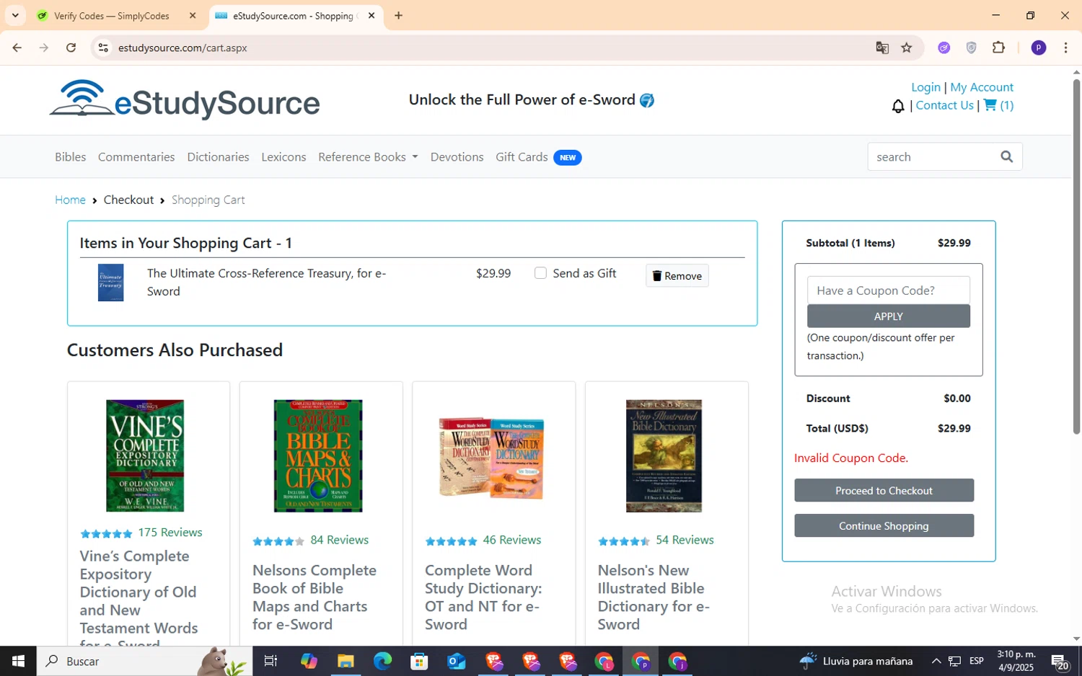Close the Verify Codes SimplyCodes tab

click(x=193, y=15)
